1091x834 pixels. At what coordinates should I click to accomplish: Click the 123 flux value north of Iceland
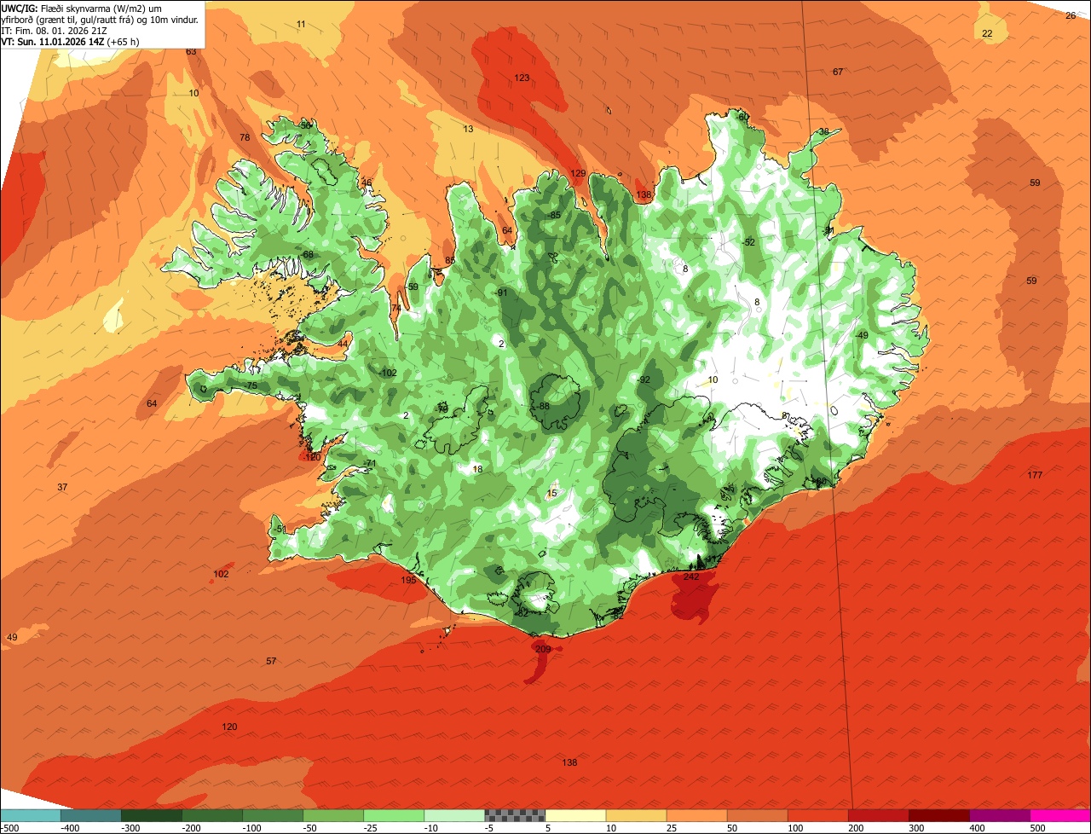coord(522,78)
